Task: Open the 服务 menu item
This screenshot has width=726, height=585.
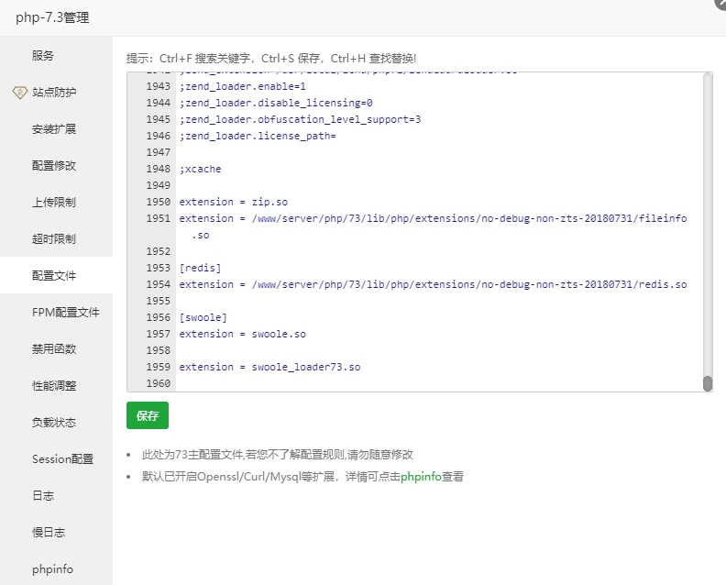Action: [x=43, y=56]
